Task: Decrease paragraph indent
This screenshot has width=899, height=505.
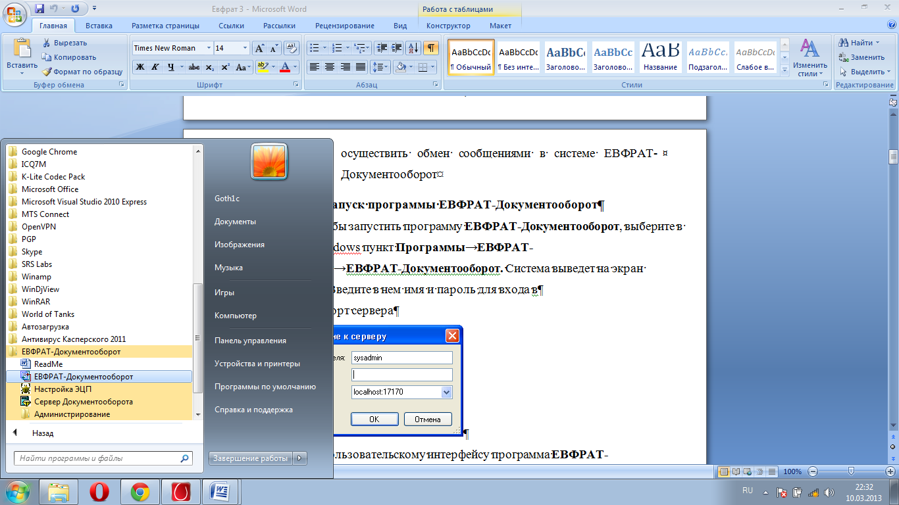Action: [x=381, y=48]
